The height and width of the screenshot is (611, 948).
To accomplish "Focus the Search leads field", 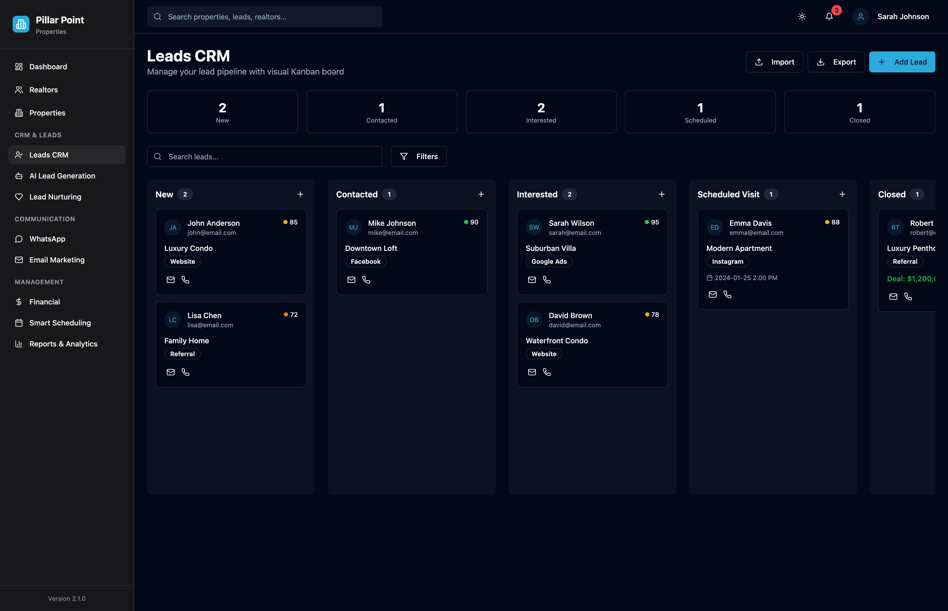I will [264, 156].
